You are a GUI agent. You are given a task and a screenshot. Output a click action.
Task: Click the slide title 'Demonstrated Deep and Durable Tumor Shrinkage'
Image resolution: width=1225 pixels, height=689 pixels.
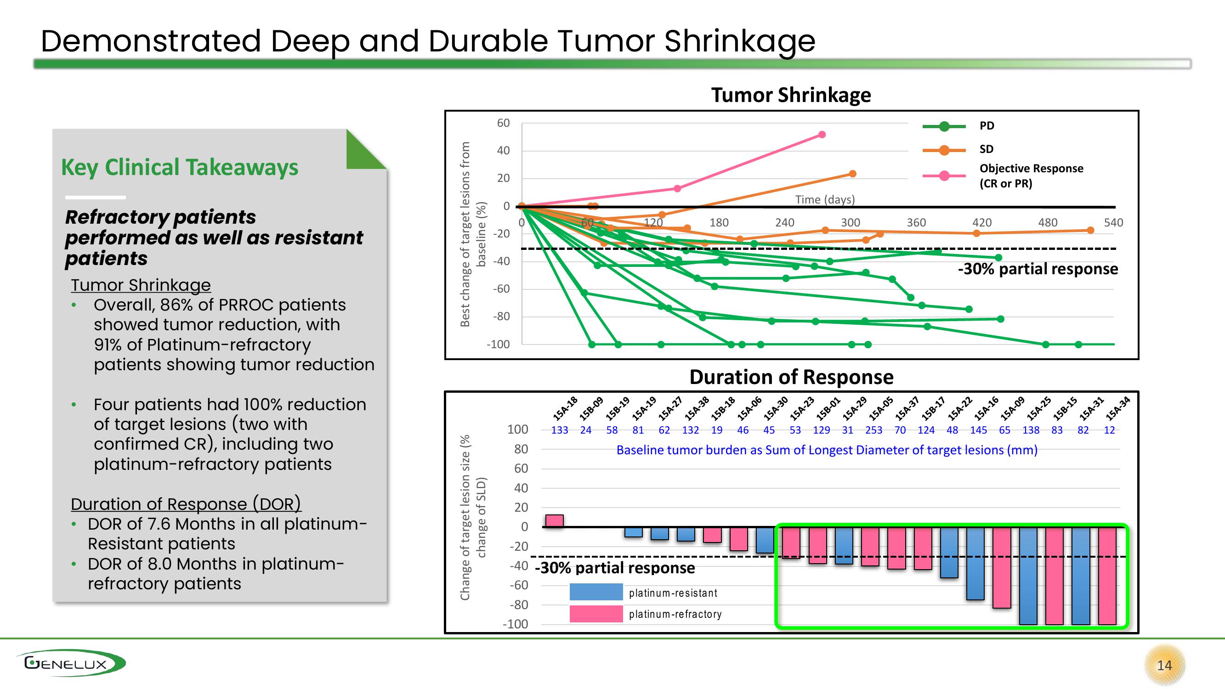click(428, 41)
